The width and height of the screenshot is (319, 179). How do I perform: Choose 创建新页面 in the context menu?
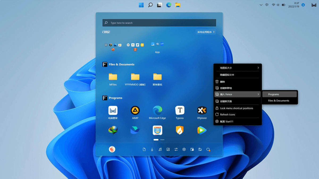point(237,101)
